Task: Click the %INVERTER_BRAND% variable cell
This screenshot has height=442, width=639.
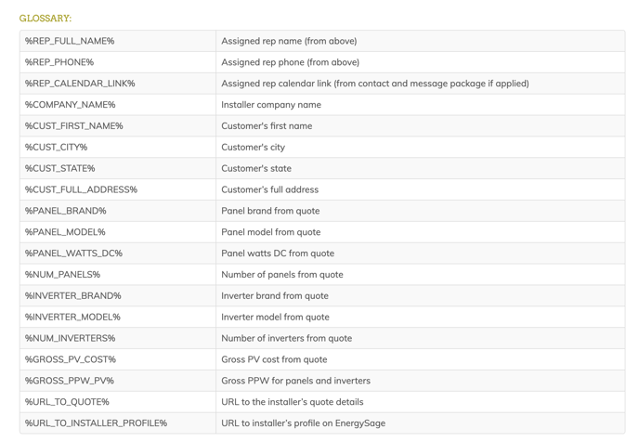Action: point(73,296)
